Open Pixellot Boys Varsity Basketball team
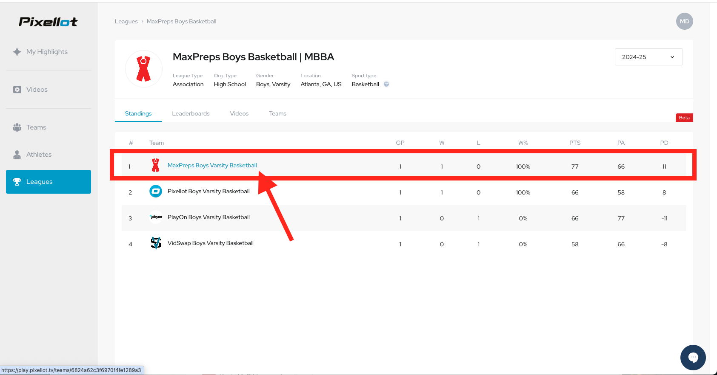 point(209,191)
